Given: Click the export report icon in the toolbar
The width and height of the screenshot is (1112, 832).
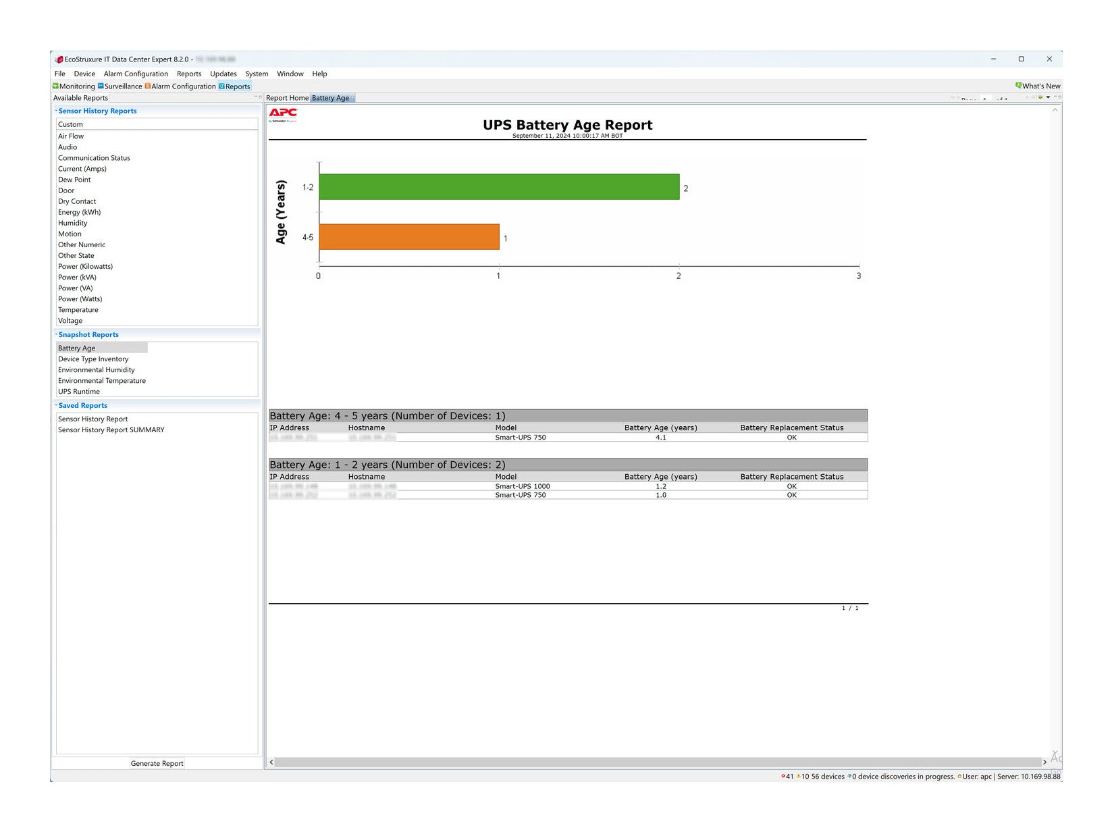Looking at the screenshot, I should click(x=1040, y=97).
